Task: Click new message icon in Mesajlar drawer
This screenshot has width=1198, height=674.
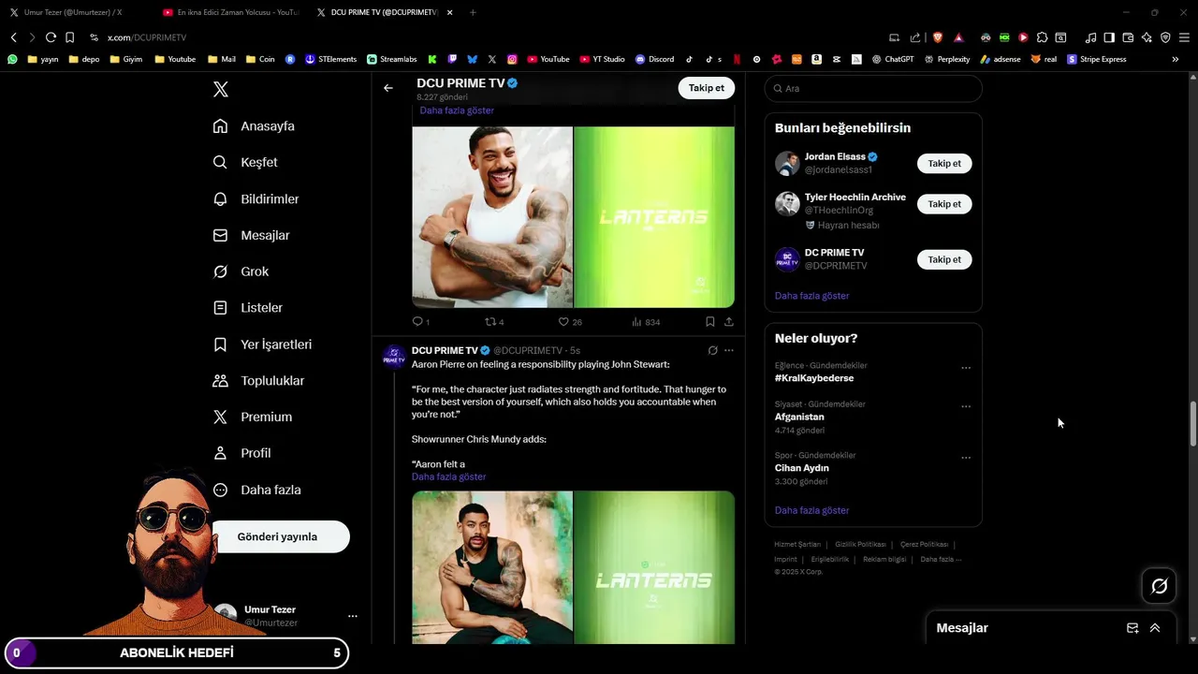Action: (x=1132, y=628)
